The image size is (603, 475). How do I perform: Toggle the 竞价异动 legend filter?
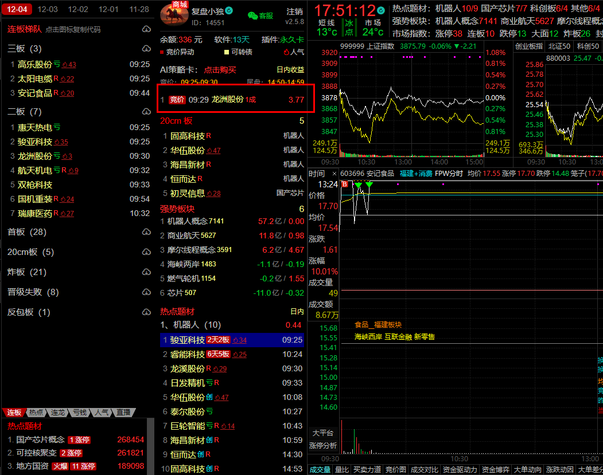pyautogui.click(x=177, y=52)
